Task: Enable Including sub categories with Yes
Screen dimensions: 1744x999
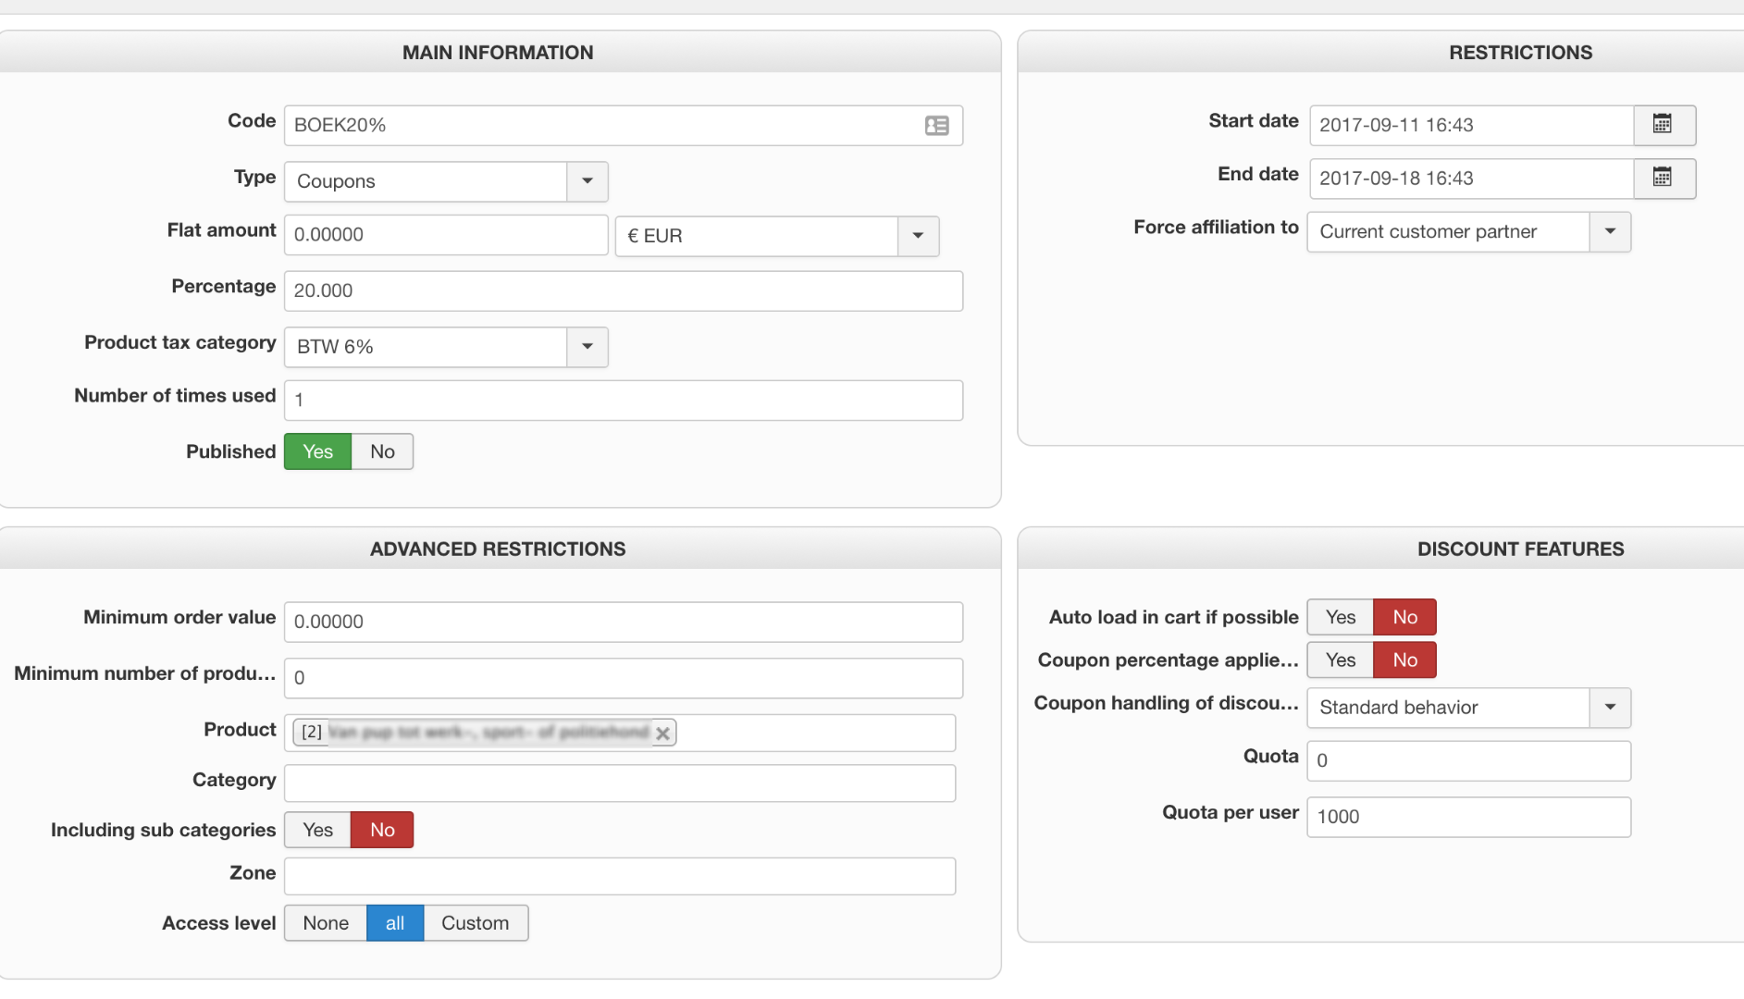Action: [x=317, y=830]
